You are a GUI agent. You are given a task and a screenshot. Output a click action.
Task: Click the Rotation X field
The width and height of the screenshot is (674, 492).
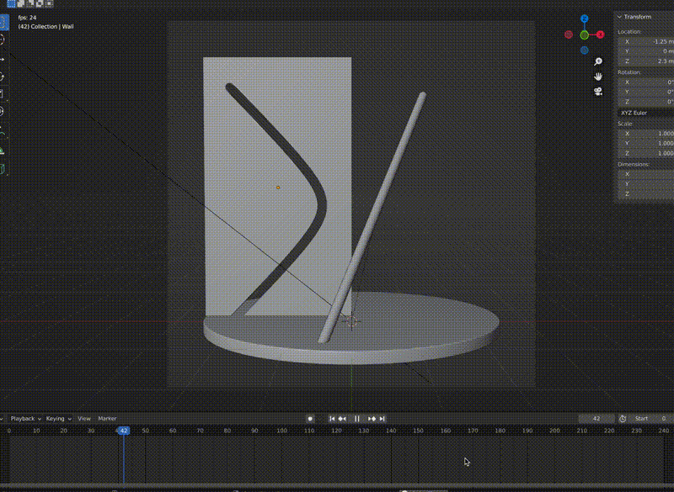point(645,82)
